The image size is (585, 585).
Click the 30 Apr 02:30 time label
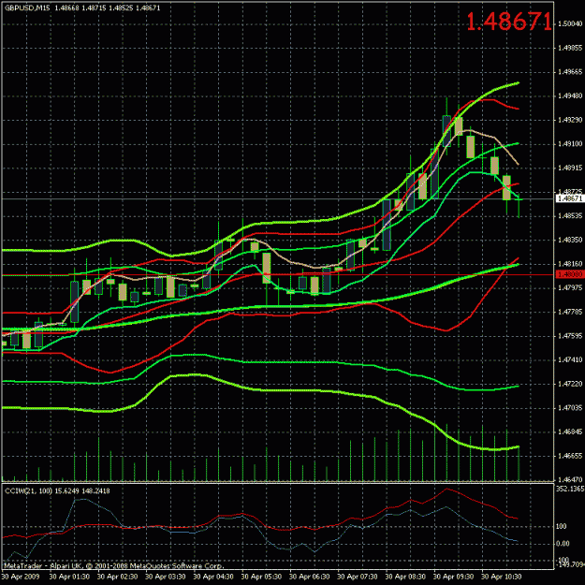coord(118,577)
